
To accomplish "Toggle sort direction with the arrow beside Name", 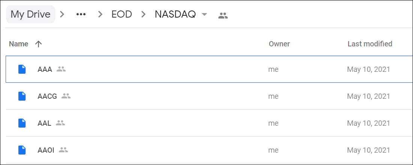I will (39, 44).
